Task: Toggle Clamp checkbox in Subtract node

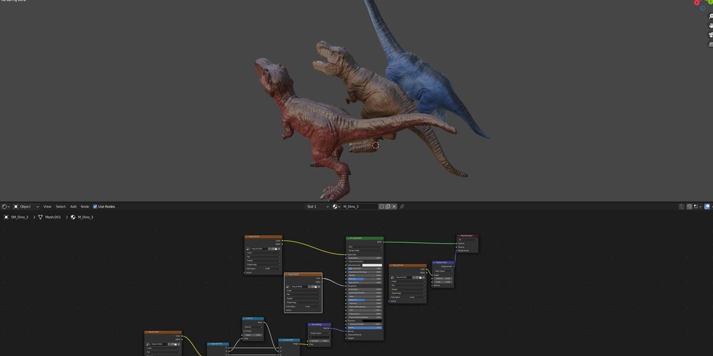Action: [245, 331]
